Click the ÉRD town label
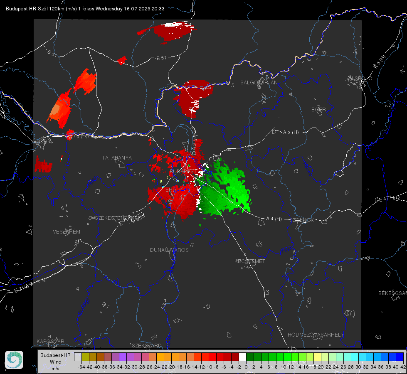The image size is (407, 374). [x=170, y=190]
